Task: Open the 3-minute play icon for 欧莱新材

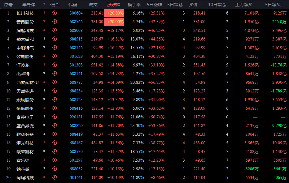Action: (x=55, y=151)
